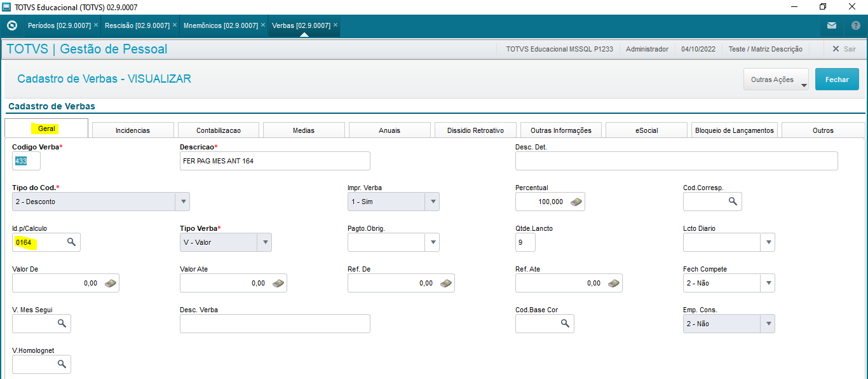The image size is (868, 379).
Task: Select the Incidencias tab
Action: [133, 130]
